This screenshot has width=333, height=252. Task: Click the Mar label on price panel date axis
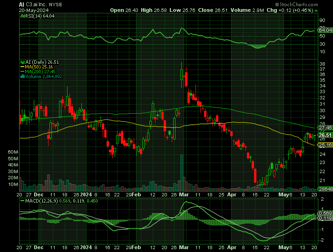(184, 194)
